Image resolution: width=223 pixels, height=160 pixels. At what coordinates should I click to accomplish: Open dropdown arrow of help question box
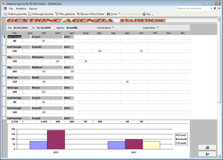pyautogui.click(x=211, y=8)
